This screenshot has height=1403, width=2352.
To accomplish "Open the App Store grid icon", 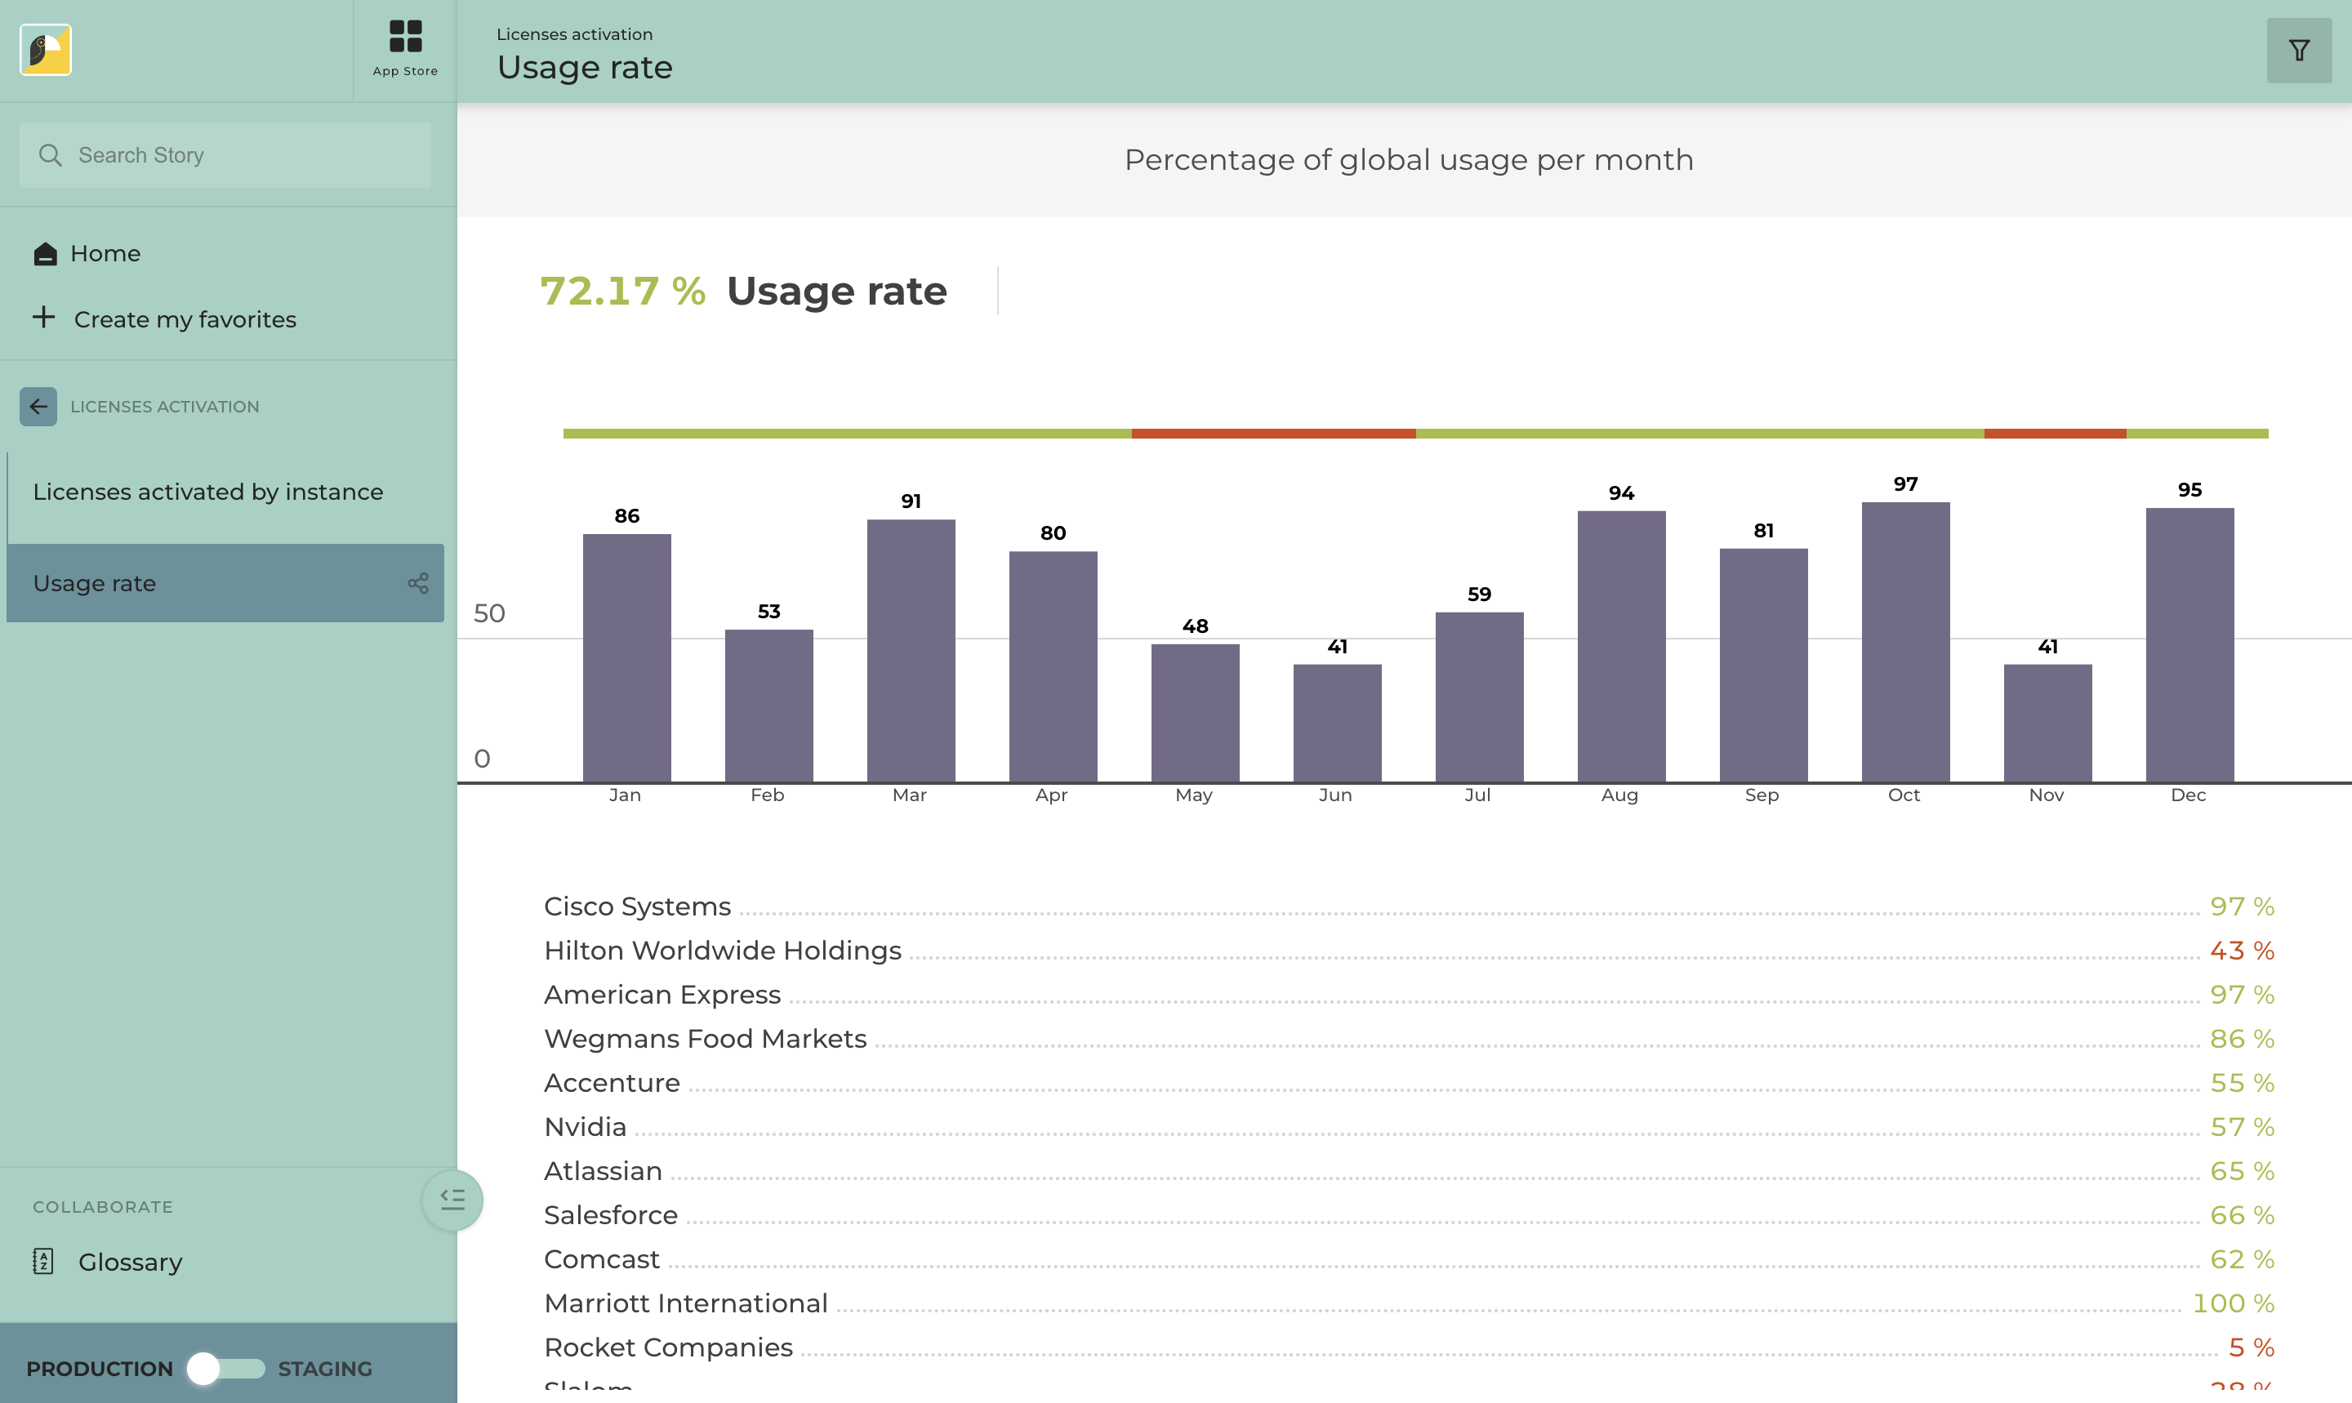I will point(404,38).
